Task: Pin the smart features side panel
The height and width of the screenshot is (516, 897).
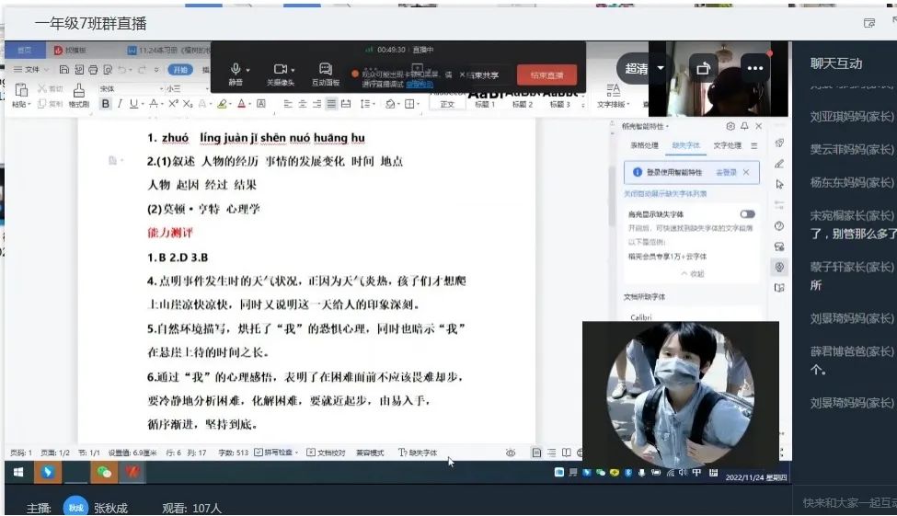Action: tap(744, 126)
